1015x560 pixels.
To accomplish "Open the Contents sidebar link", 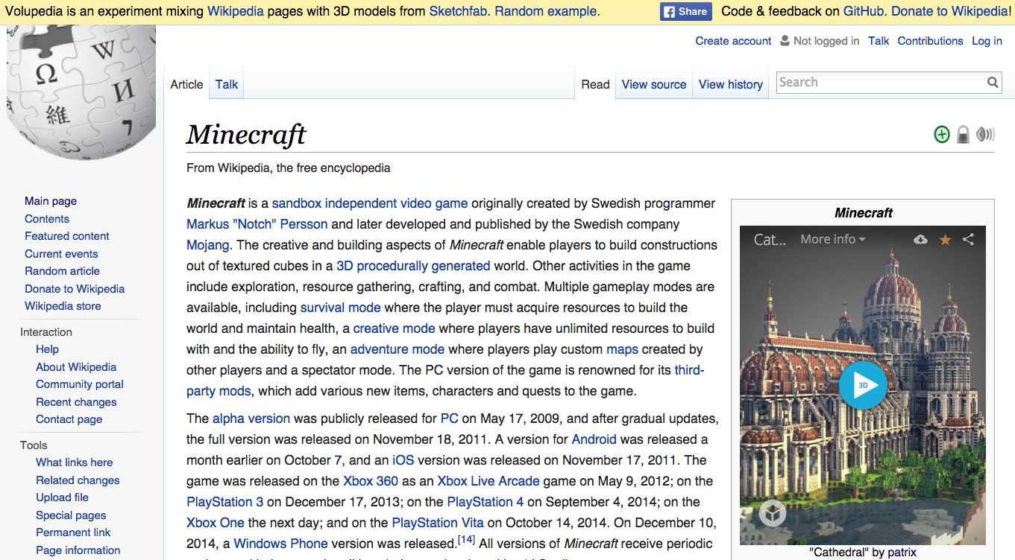I will [47, 219].
